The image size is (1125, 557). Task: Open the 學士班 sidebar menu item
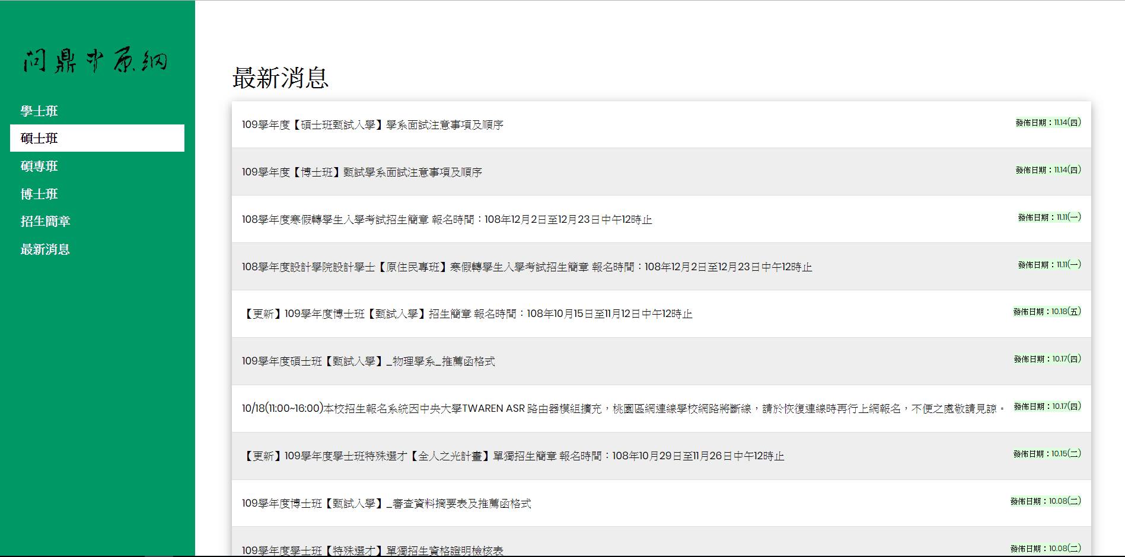point(39,111)
